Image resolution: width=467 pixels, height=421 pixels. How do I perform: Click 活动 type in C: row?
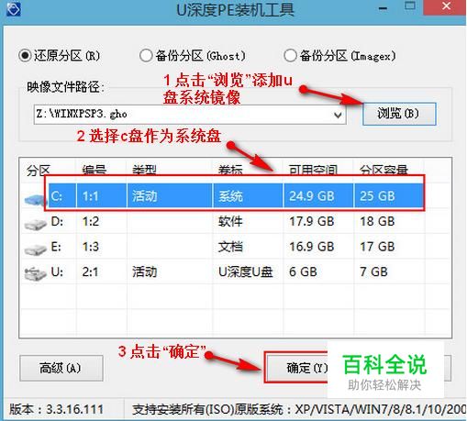point(145,196)
